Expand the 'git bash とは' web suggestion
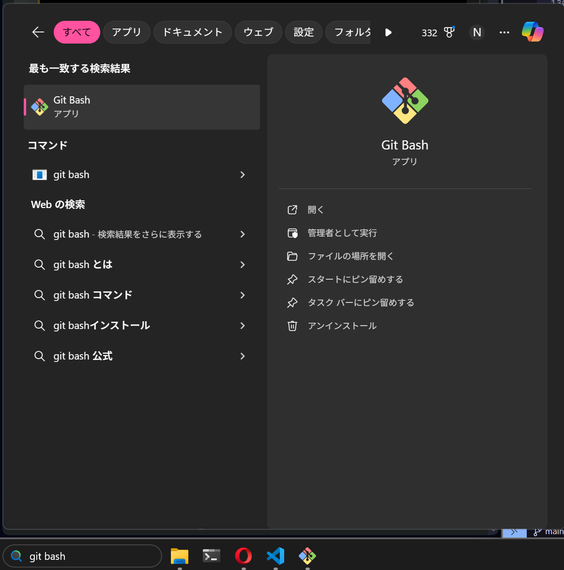This screenshot has width=564, height=570. tap(242, 265)
